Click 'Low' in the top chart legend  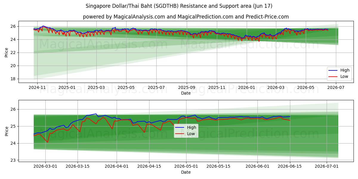[x=345, y=76]
